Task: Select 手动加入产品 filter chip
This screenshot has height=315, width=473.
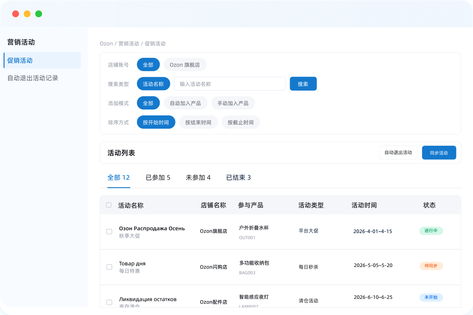Action: (x=233, y=103)
